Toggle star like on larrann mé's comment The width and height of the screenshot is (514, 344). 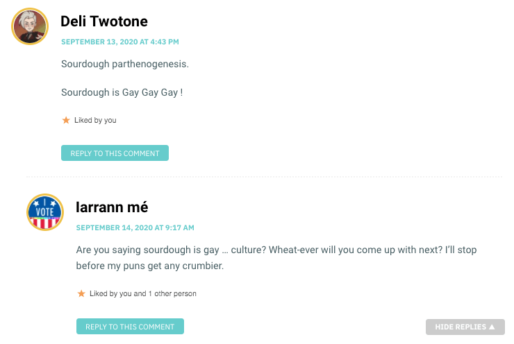(x=81, y=293)
